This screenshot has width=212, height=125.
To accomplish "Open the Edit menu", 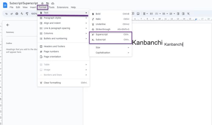I will (18, 7).
